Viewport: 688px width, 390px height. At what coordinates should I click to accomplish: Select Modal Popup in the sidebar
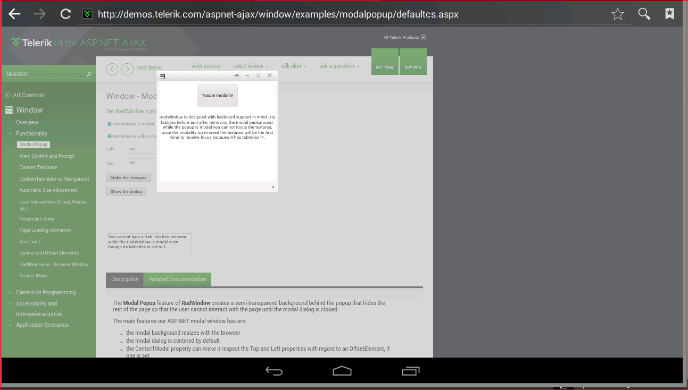coord(34,145)
